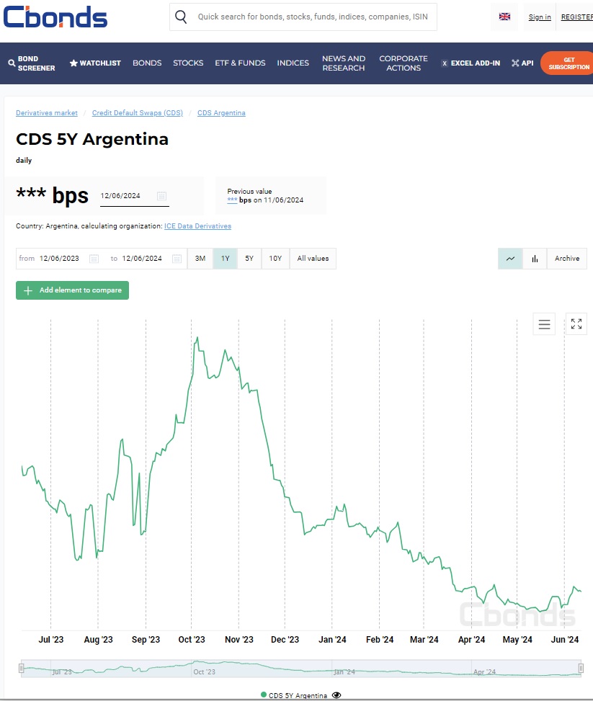Switch to bar chart view

click(x=535, y=259)
